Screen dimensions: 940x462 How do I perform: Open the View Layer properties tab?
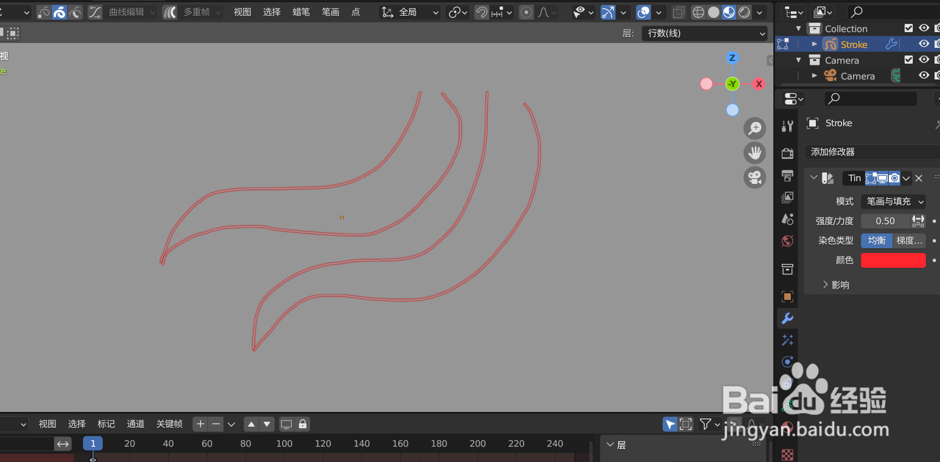pyautogui.click(x=788, y=198)
